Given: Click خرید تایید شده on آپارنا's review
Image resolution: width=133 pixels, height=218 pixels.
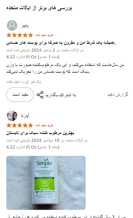Looking at the screenshot, I should [x=44, y=125].
